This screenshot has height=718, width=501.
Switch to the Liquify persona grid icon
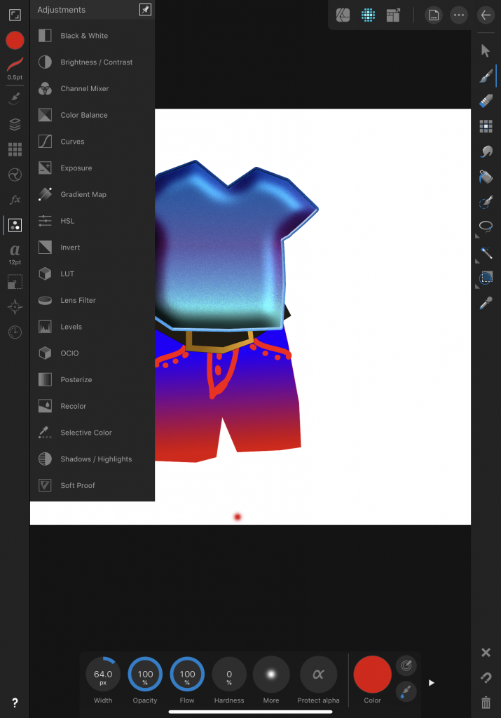(x=368, y=15)
